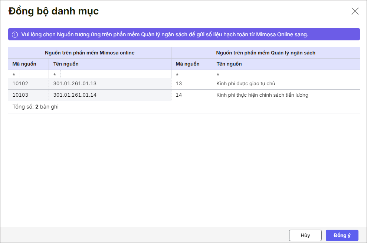
Task: Select the cell with code 10102
Action: [28, 84]
